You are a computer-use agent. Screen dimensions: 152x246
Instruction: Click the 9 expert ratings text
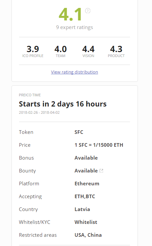[x=75, y=27]
